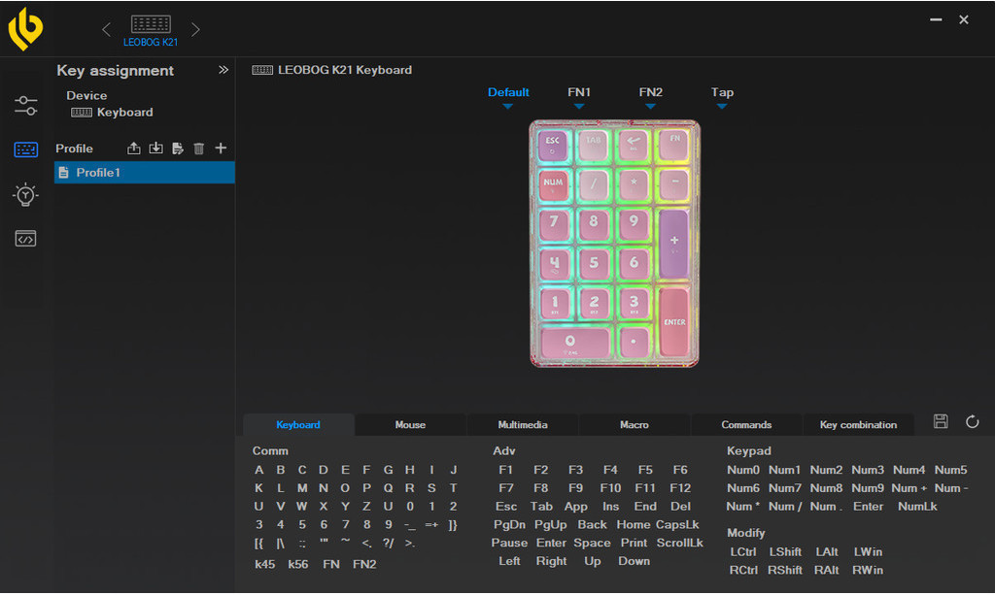This screenshot has height=595, width=995.
Task: Go to the next device arrow
Action: point(195,29)
